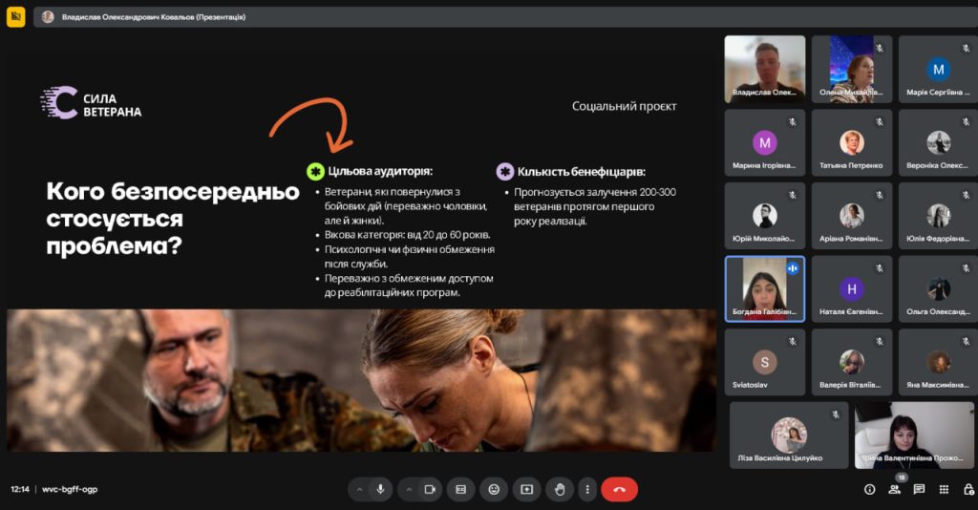
Task: Click the yellow presentation icon at top-left
Action: pos(15,16)
